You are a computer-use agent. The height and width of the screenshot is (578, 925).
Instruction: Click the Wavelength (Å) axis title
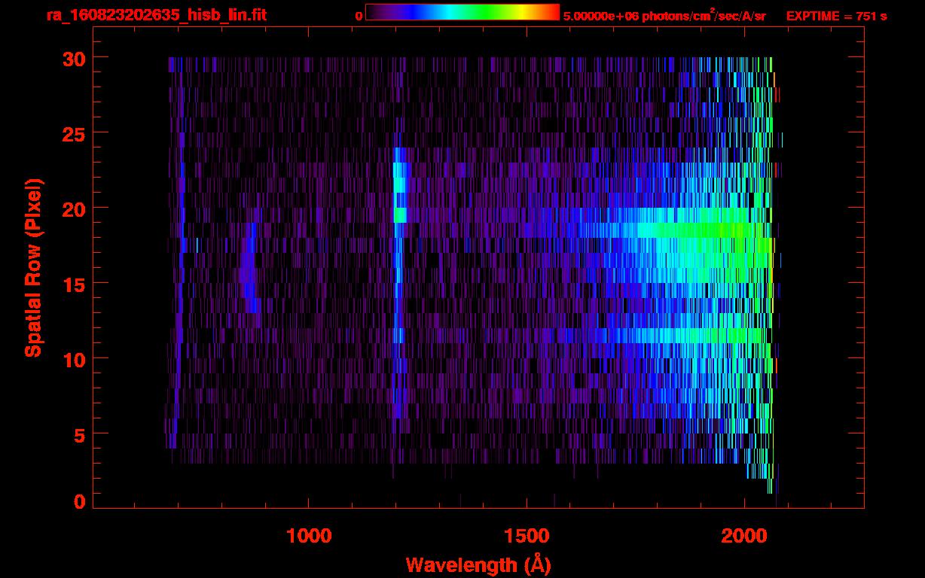478,564
